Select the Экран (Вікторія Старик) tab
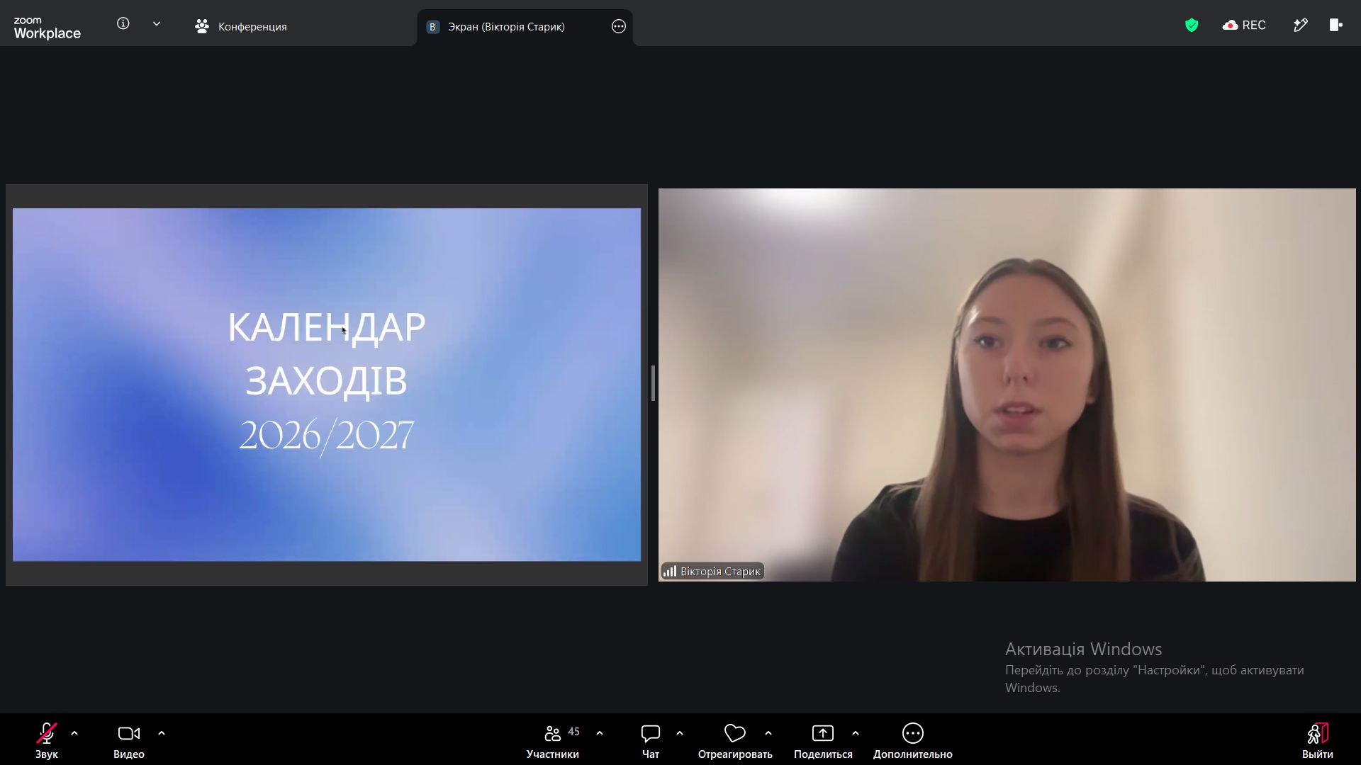1361x765 pixels. pyautogui.click(x=506, y=27)
